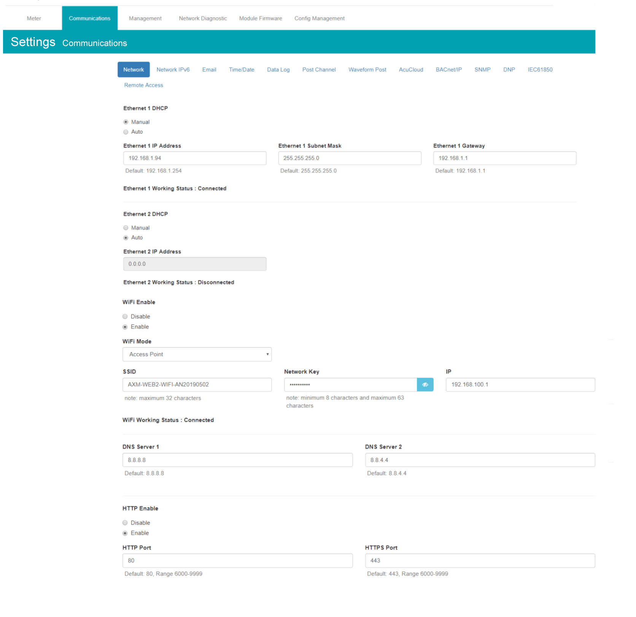The height and width of the screenshot is (617, 636).
Task: Open Waveform Post settings
Action: [367, 70]
